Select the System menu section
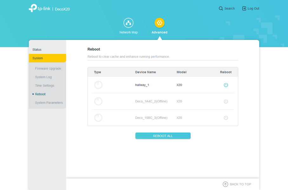The height and width of the screenshot is (190, 288). point(47,58)
